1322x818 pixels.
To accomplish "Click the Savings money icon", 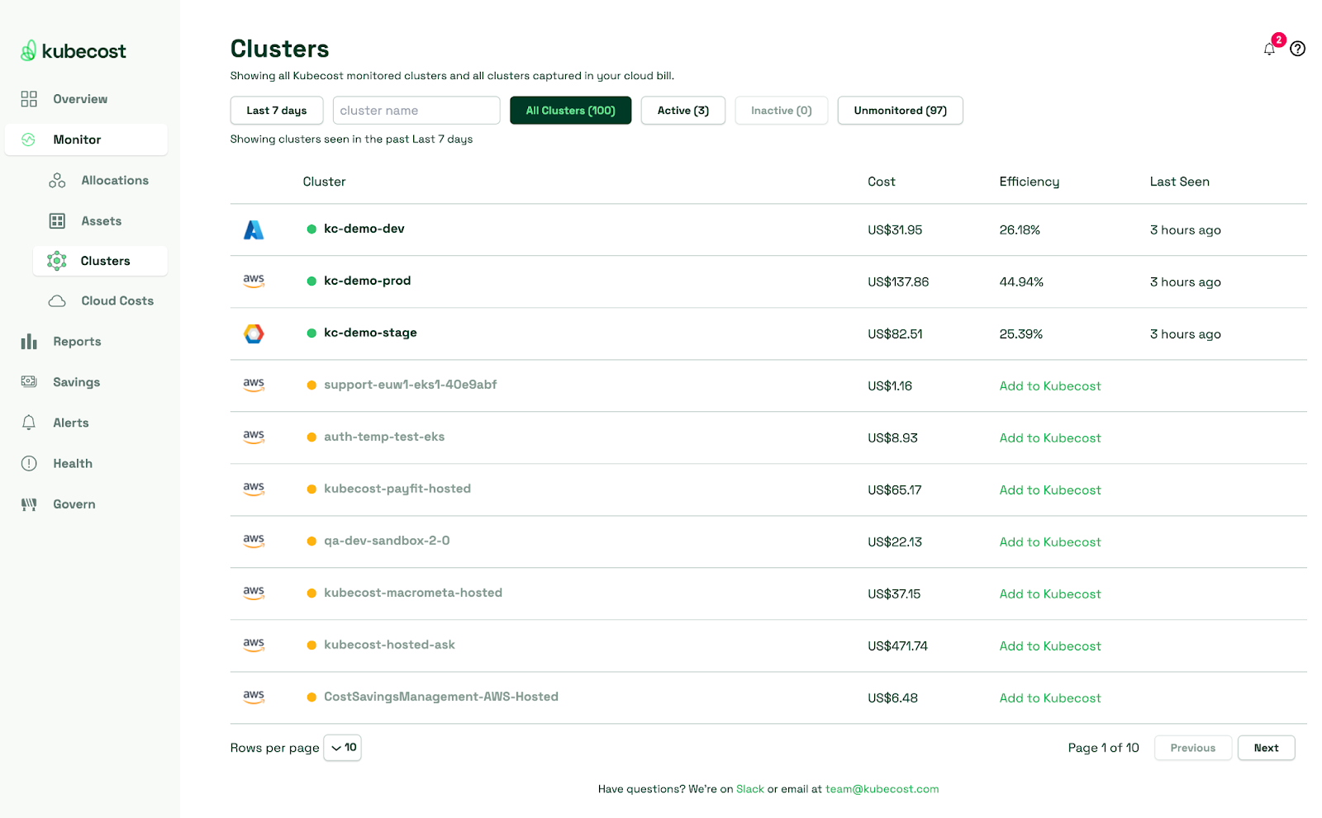I will [29, 381].
